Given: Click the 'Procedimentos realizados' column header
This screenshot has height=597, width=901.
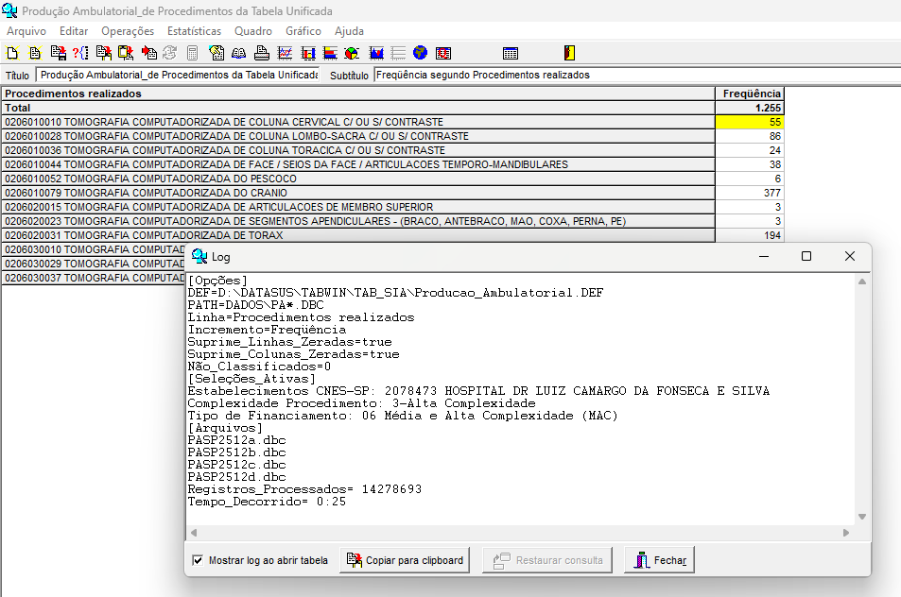Looking at the screenshot, I should tap(358, 94).
